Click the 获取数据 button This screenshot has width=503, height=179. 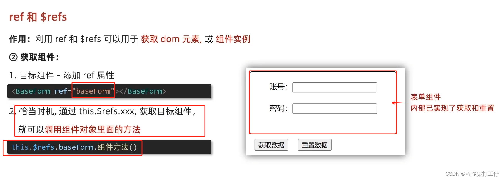(x=271, y=145)
